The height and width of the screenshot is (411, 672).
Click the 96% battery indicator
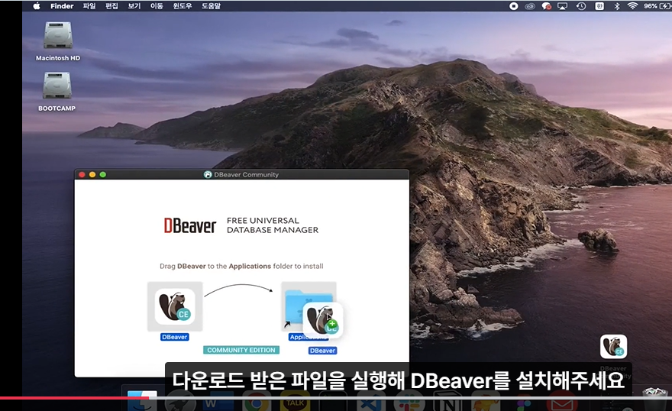pyautogui.click(x=657, y=6)
